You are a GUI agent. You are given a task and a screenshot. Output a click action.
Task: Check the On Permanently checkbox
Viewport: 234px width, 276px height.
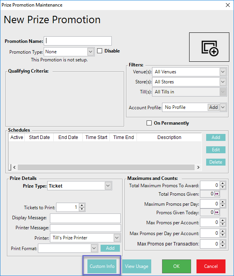pyautogui.click(x=149, y=123)
